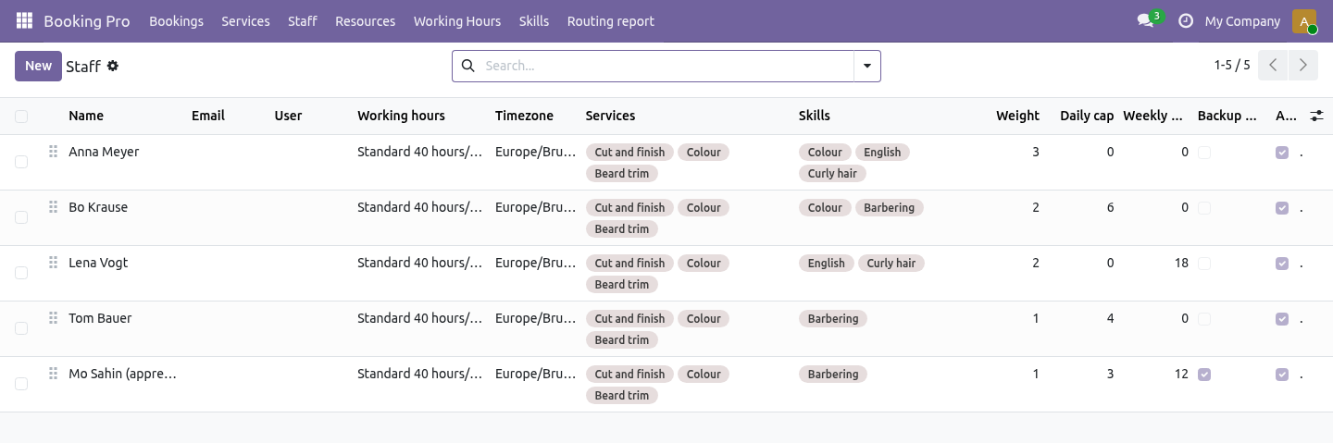Go to the next page arrow
Image resolution: width=1333 pixels, height=443 pixels.
click(x=1303, y=65)
